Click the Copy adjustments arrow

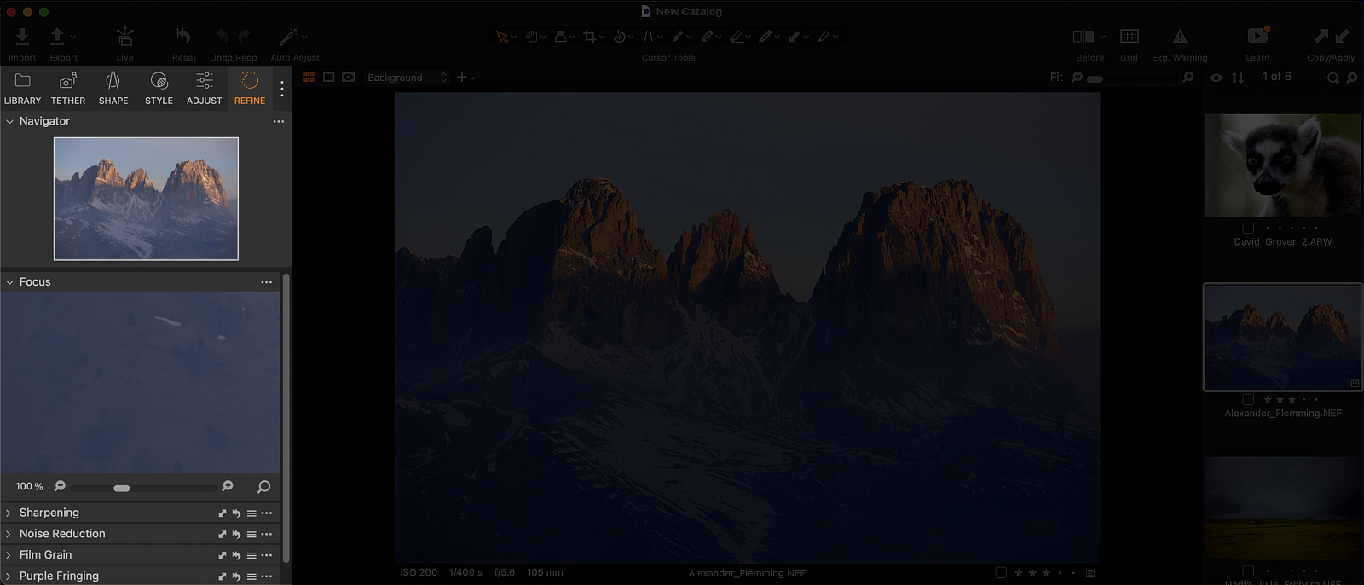click(1321, 36)
